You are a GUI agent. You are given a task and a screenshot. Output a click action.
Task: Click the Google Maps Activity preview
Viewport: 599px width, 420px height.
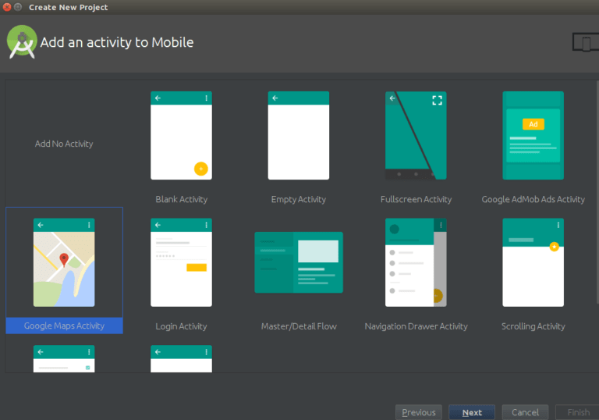tap(64, 262)
